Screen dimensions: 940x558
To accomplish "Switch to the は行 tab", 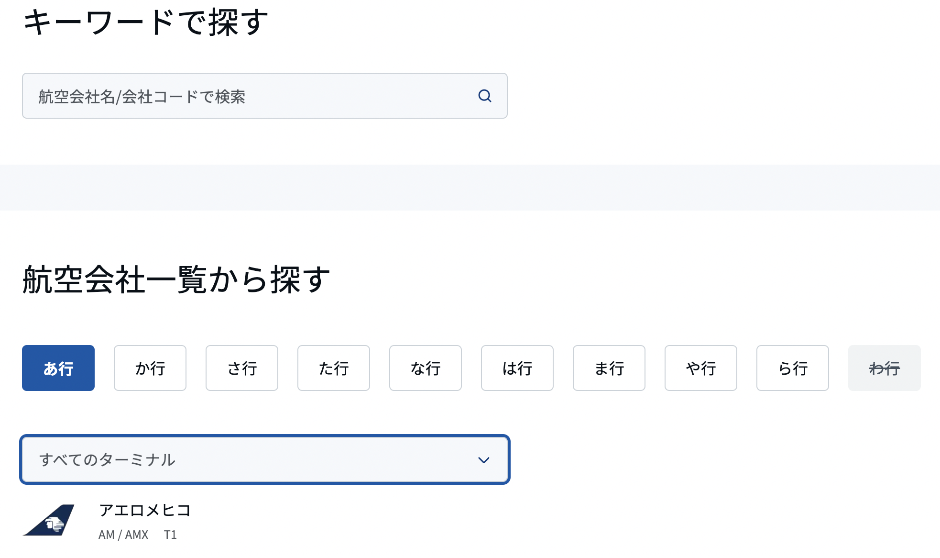I will pos(517,368).
